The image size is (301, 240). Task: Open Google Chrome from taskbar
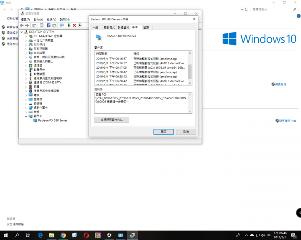click(63, 235)
